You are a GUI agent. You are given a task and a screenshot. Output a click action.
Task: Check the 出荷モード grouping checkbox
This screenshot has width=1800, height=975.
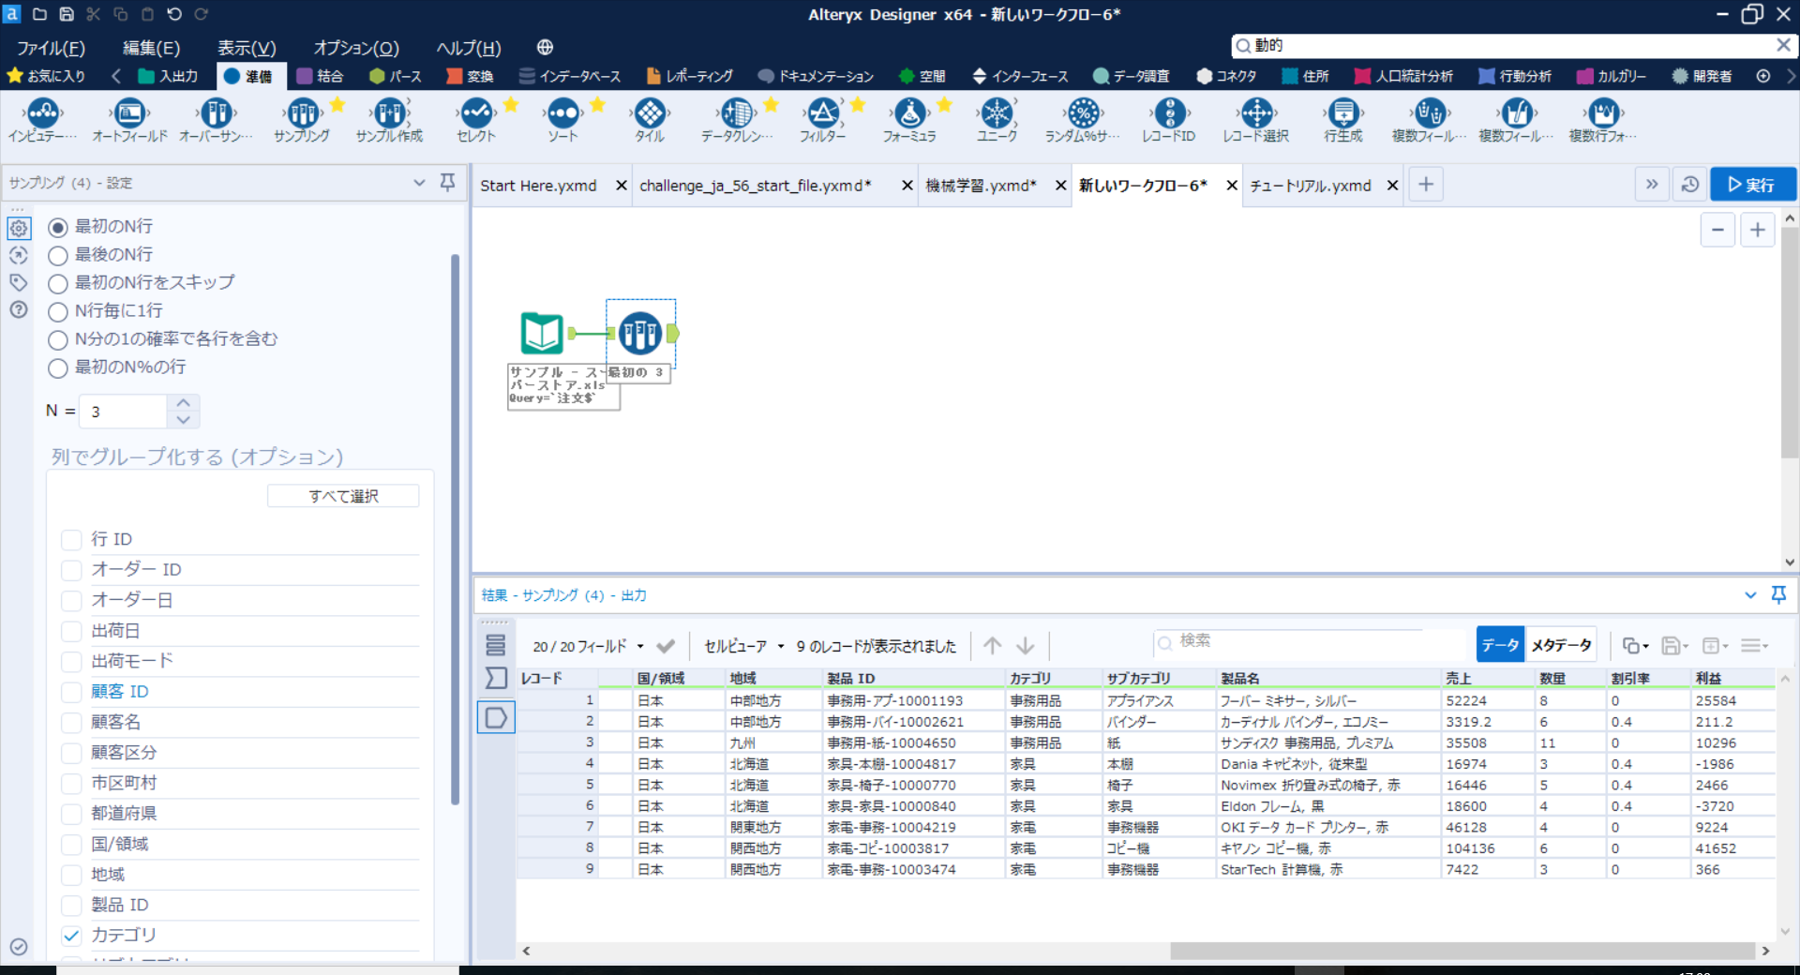pyautogui.click(x=71, y=661)
